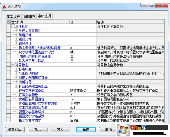Click row header beside 符号标注
Image resolution: width=170 pixels, height=137 pixels.
click(x=9, y=65)
